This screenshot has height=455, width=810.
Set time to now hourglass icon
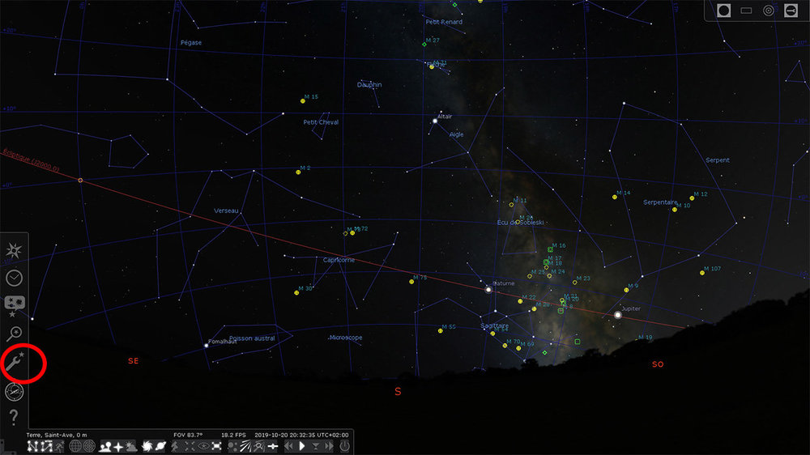pos(316,446)
